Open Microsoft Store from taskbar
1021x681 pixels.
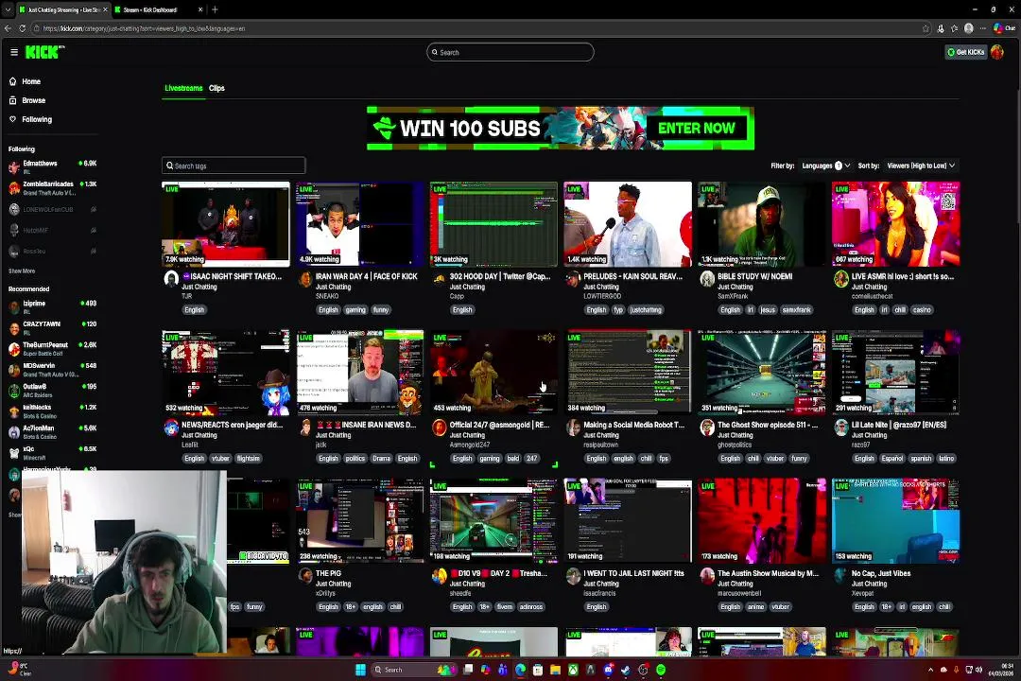(538, 670)
